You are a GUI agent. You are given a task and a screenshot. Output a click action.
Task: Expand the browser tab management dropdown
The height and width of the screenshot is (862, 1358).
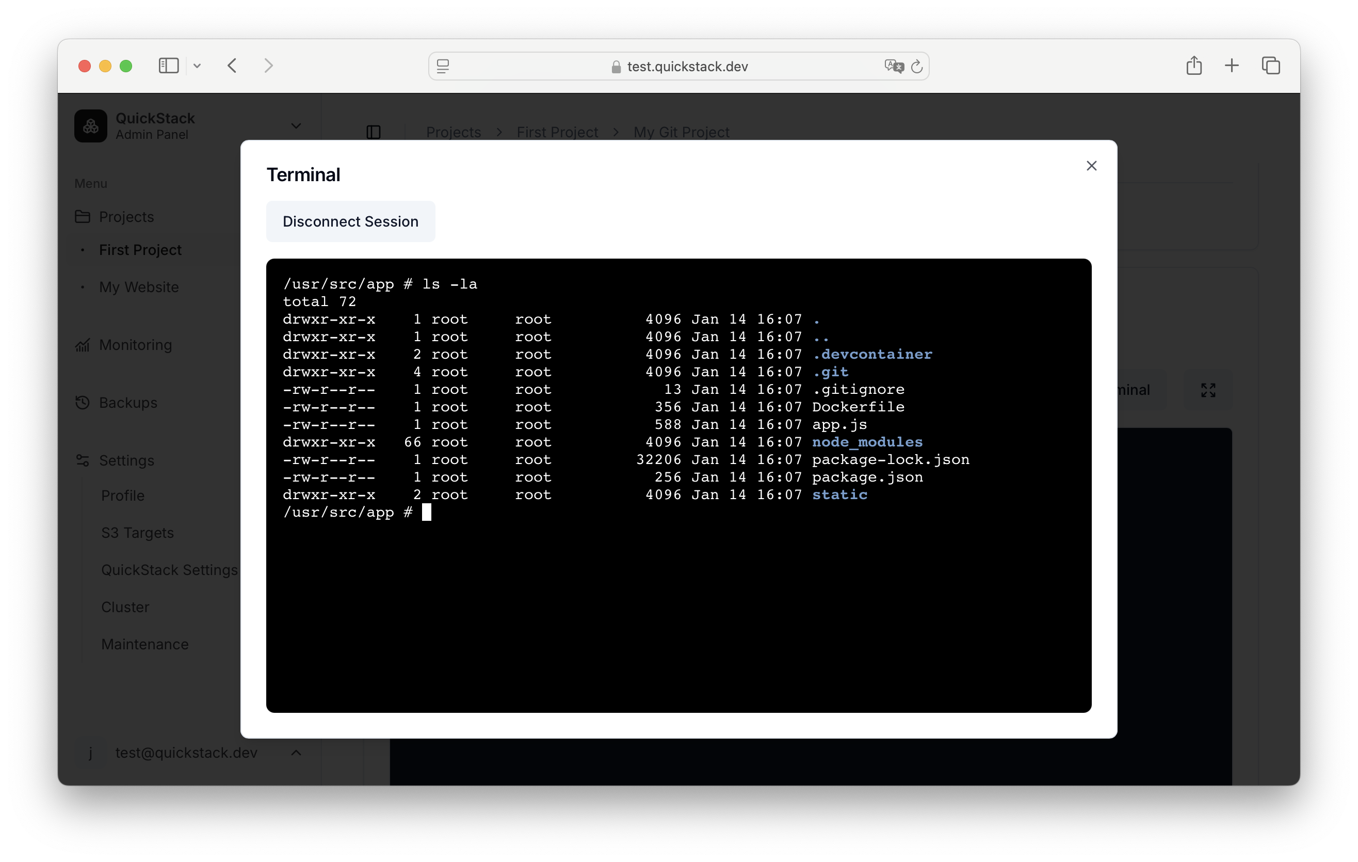[x=1270, y=66]
